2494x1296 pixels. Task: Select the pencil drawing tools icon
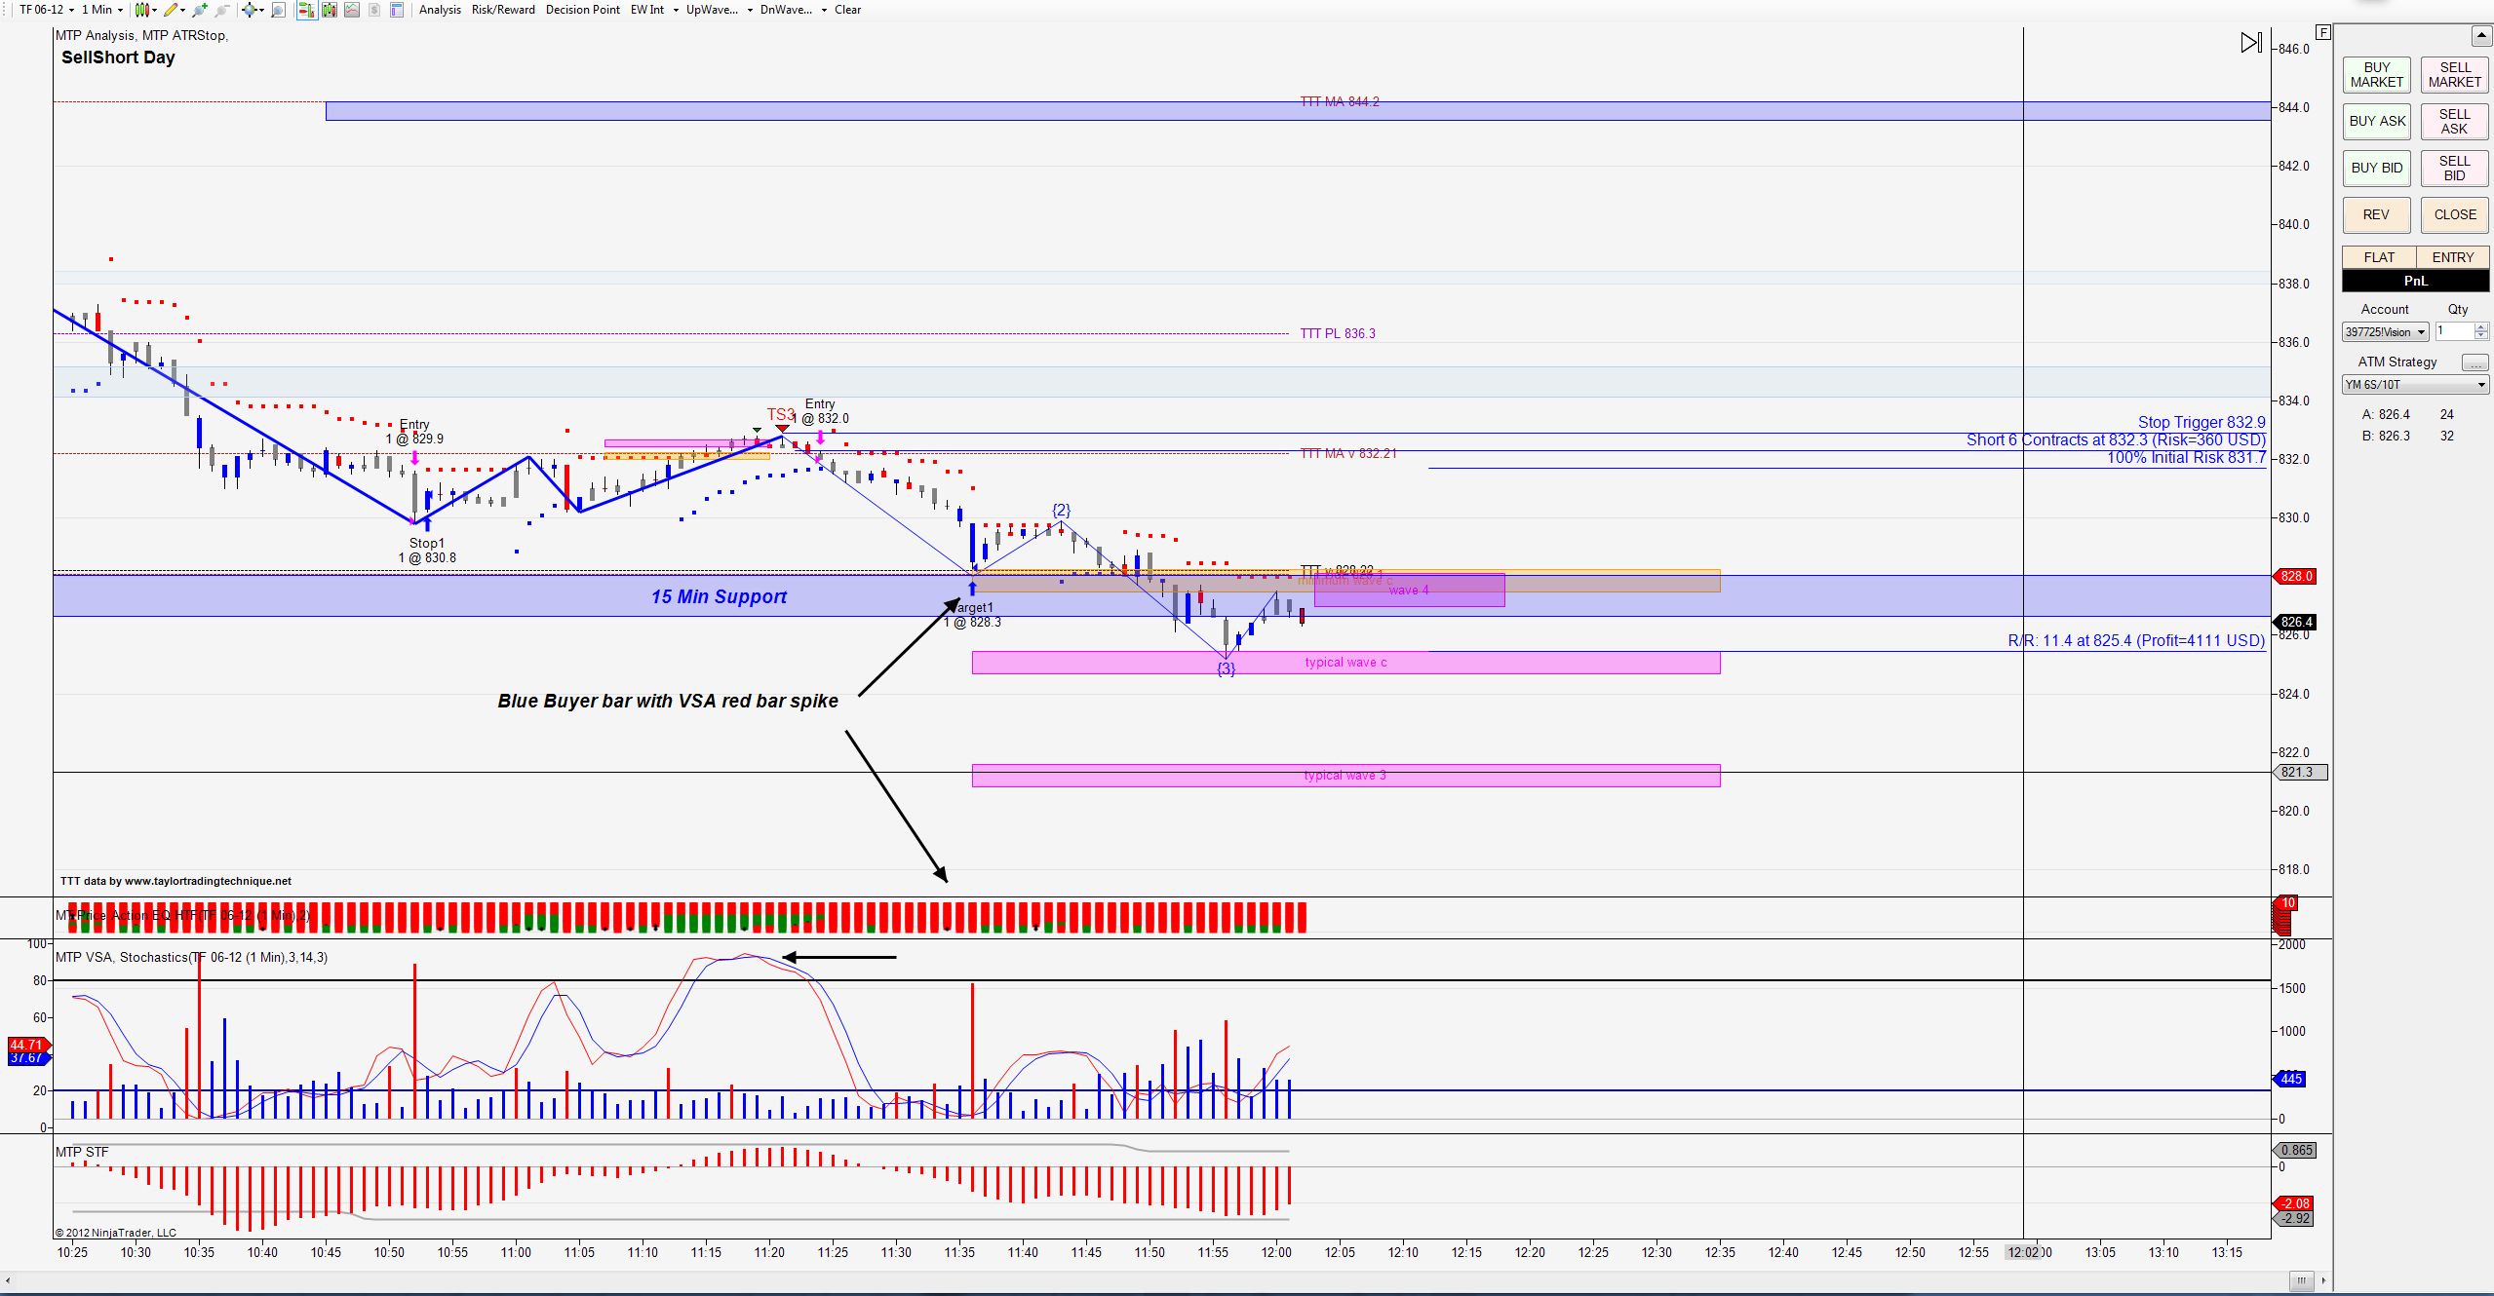[x=172, y=10]
